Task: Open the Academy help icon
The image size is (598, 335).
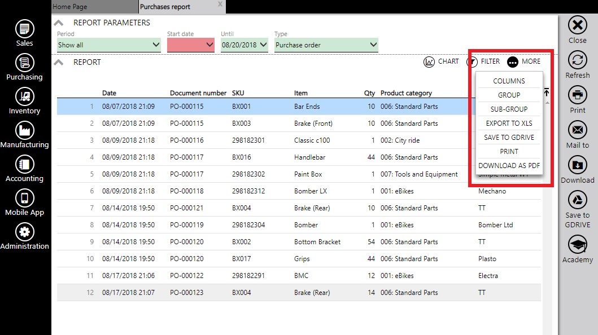Action: pos(577,245)
